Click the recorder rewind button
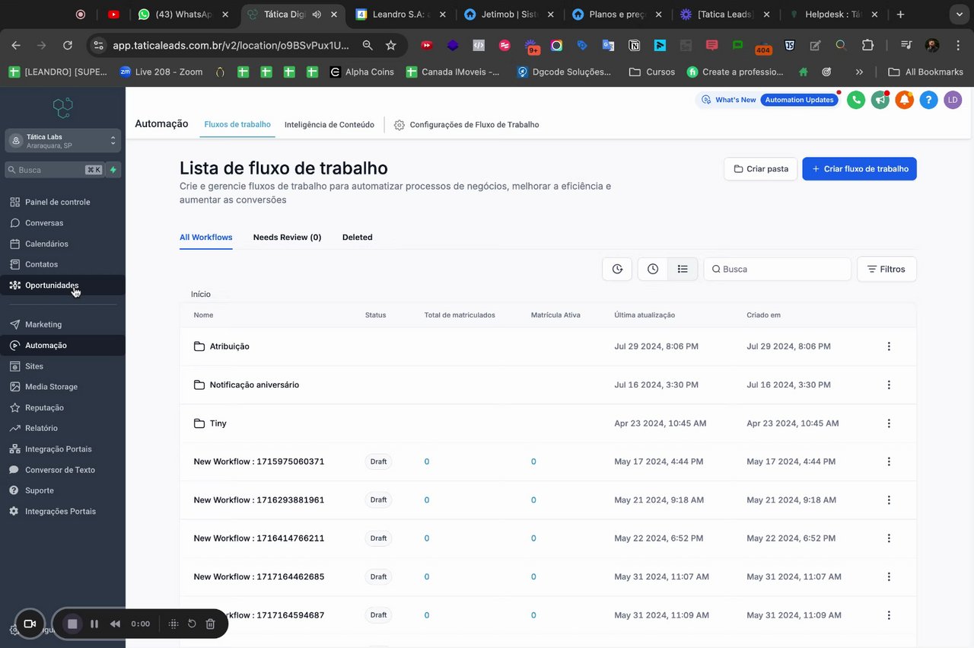This screenshot has height=648, width=974. click(x=116, y=624)
